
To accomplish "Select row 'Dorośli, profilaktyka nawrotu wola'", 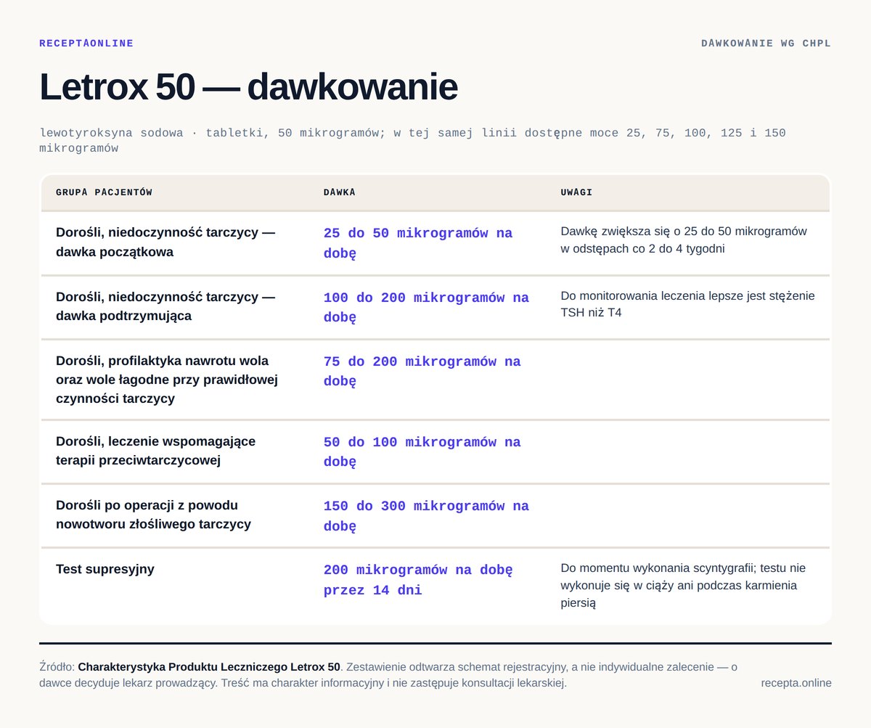I will (435, 380).
